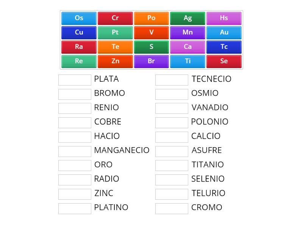Select the Te tellurium tile
This screenshot has width=303, height=227.
115,47
